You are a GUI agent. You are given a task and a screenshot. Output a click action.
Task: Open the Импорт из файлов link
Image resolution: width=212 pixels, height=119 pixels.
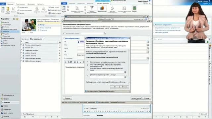tap(45, 28)
